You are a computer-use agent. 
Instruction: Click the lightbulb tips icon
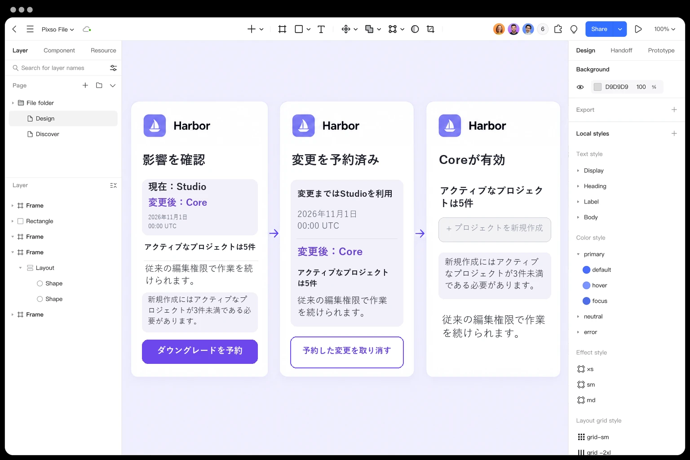click(x=574, y=29)
